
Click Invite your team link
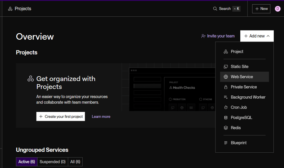pyautogui.click(x=218, y=36)
